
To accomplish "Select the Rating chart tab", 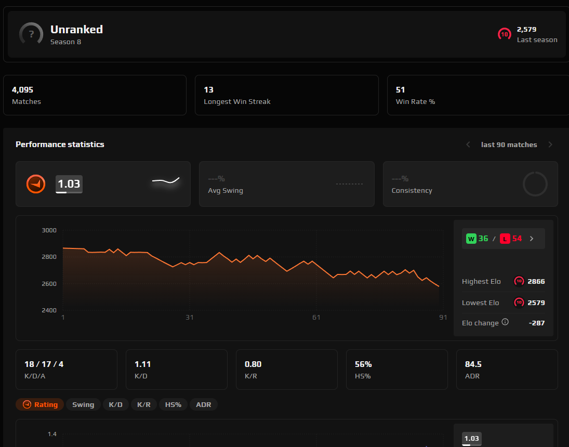I will click(x=39, y=404).
